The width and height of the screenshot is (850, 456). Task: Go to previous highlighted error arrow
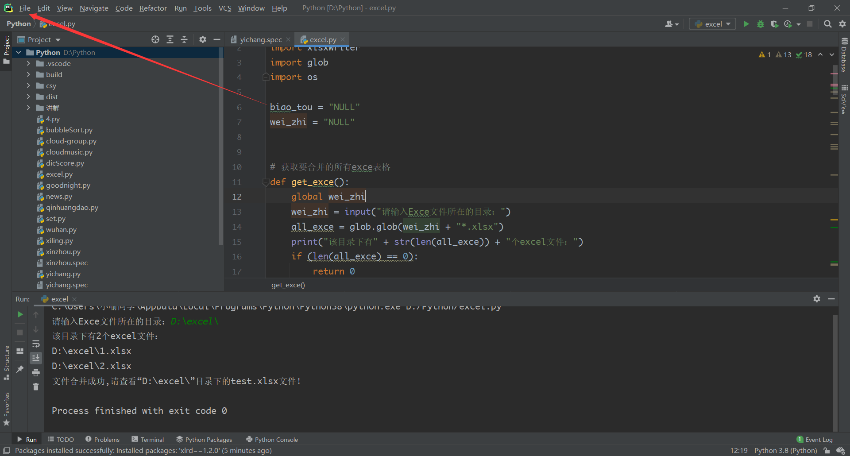[820, 54]
